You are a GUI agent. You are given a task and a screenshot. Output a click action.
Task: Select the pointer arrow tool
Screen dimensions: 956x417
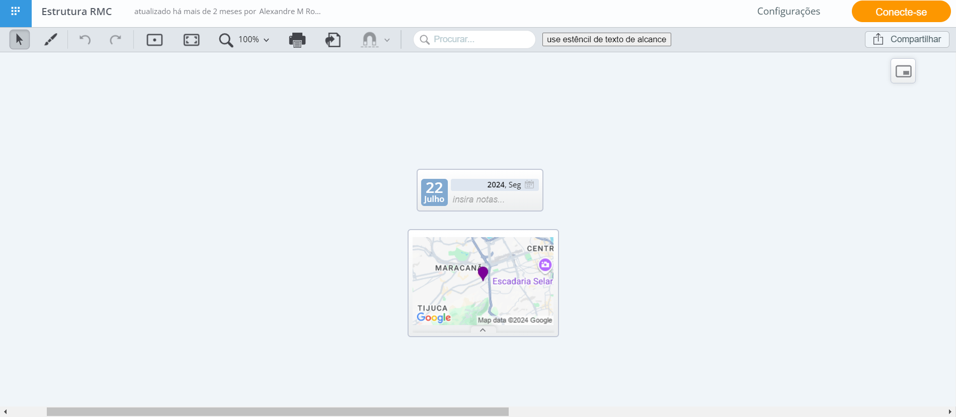pyautogui.click(x=20, y=39)
